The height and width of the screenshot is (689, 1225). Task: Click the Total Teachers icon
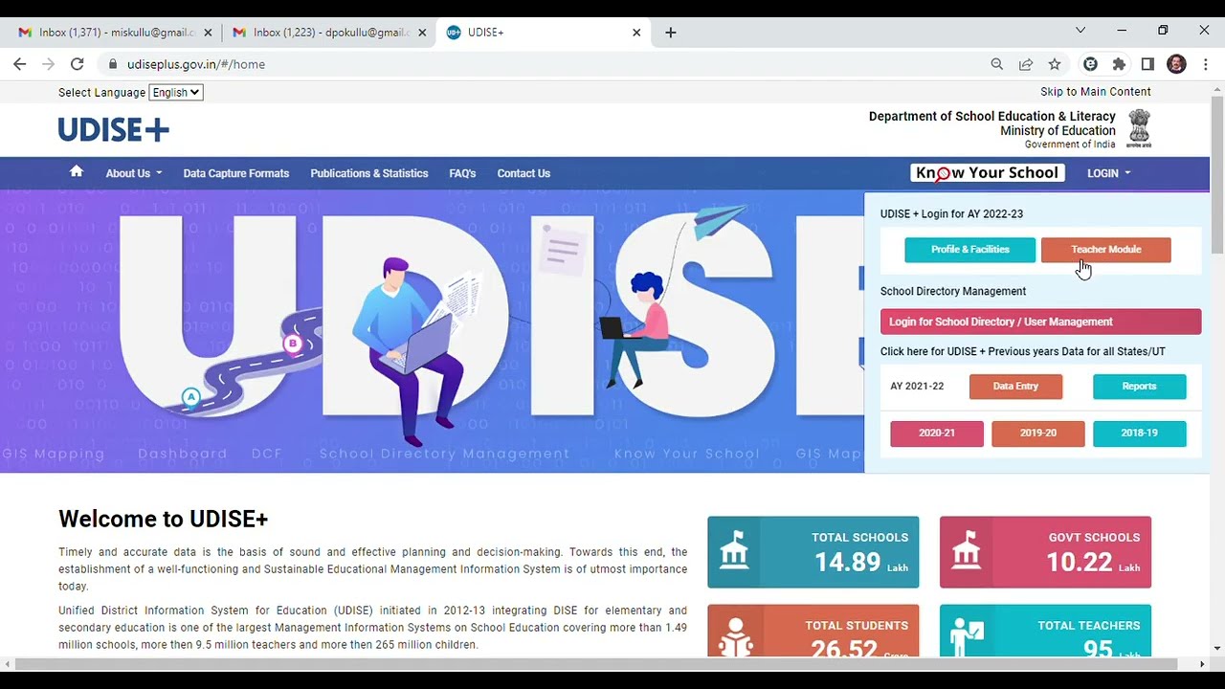coord(967,637)
